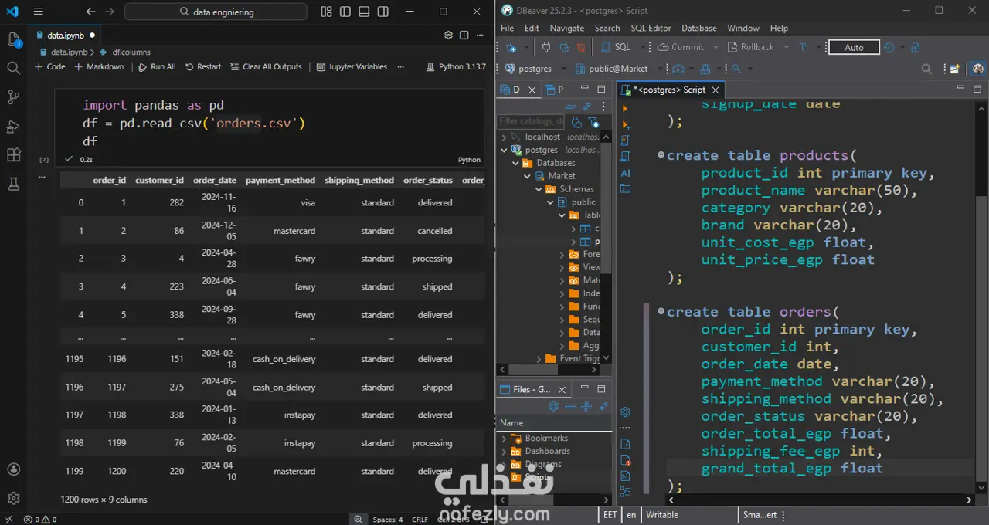Toggle the fold marker beside create table products

[661, 155]
